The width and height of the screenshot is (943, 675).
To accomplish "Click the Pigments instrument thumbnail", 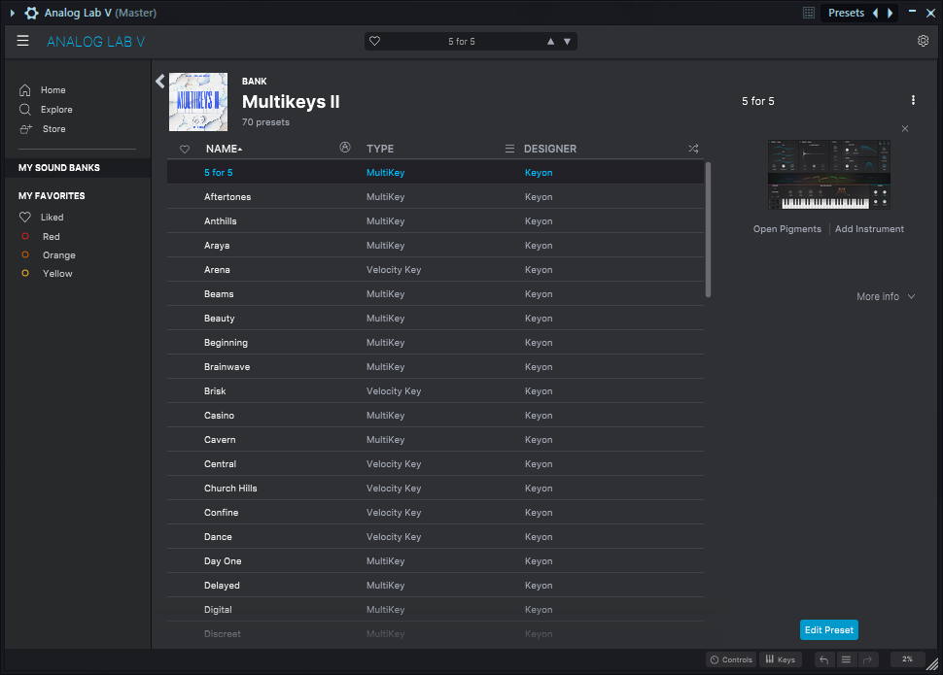I will point(828,175).
